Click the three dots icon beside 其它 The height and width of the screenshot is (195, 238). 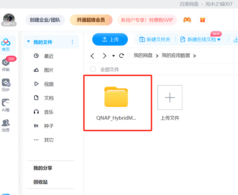tap(36, 140)
